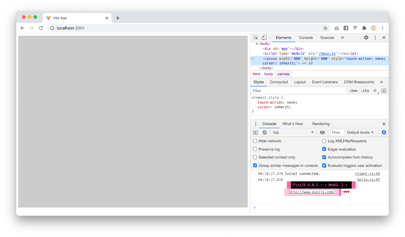The width and height of the screenshot is (405, 237).
Task: Switch to the Sources tab
Action: [327, 37]
